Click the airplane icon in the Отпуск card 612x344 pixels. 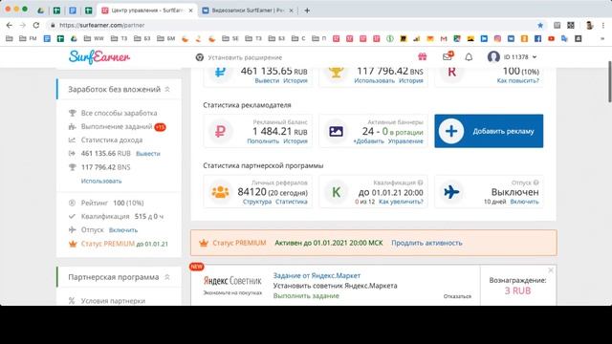[451, 192]
